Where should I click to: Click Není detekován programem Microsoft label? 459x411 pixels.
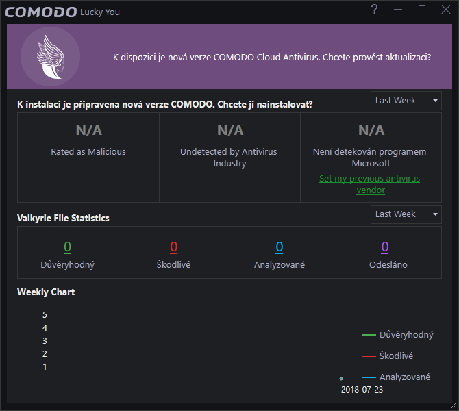[370, 158]
